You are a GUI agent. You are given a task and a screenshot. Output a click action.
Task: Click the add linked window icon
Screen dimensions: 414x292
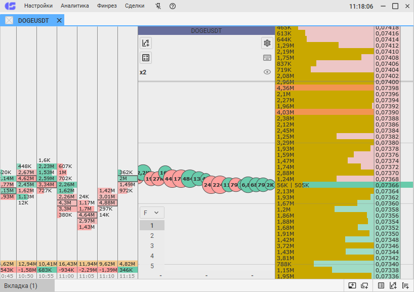pyautogui.click(x=364, y=285)
